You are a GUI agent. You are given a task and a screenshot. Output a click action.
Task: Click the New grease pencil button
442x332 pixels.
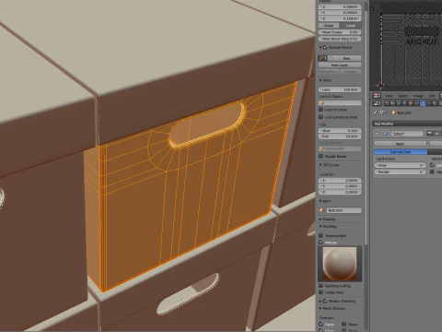(344, 58)
